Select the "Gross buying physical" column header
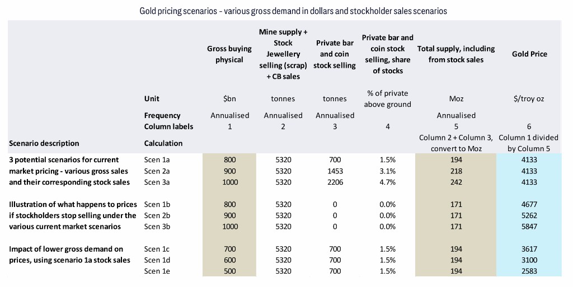 229,54
